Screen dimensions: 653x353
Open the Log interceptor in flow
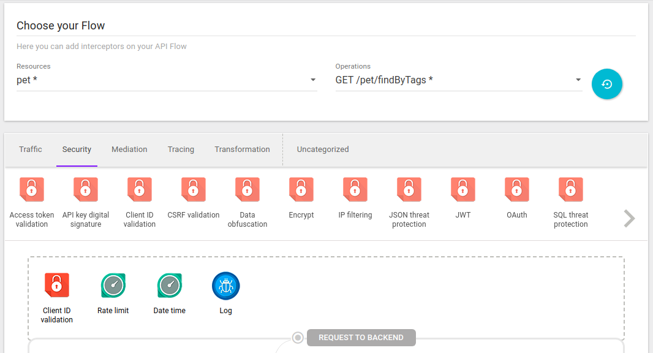pos(226,286)
